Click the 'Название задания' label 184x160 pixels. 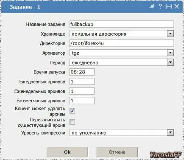pos(46,24)
